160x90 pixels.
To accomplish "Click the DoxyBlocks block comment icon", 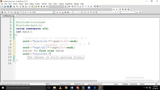I will (9, 12).
